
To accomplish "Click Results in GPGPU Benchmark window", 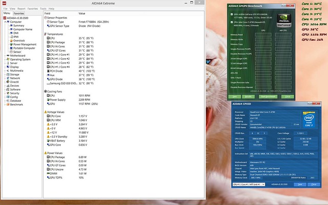I will (248, 97).
